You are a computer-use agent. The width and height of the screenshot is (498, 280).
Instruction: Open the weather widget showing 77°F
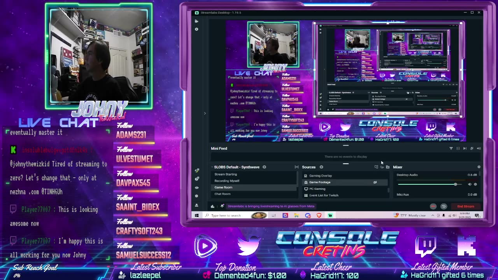pyautogui.click(x=410, y=215)
